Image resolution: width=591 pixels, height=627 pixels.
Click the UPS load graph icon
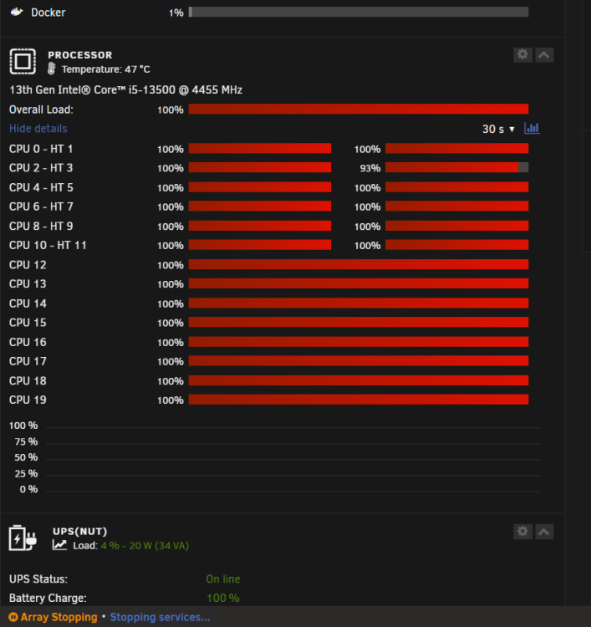59,545
